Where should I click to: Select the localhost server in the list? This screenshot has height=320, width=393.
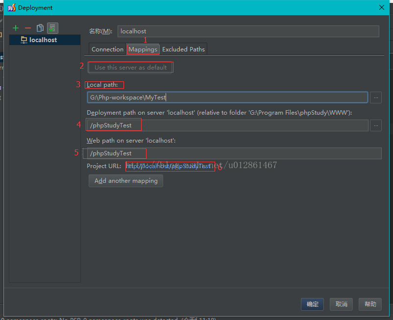(x=43, y=40)
